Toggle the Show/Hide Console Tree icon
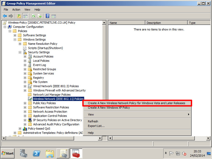The height and width of the screenshot is (159, 212). pyautogui.click(x=25, y=16)
